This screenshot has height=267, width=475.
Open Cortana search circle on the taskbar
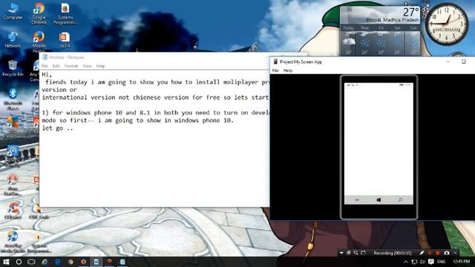(19, 262)
